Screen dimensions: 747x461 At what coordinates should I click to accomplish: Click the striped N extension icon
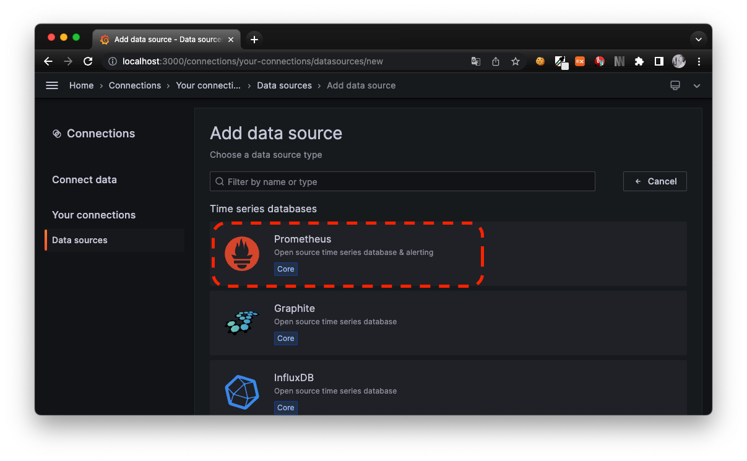point(620,61)
